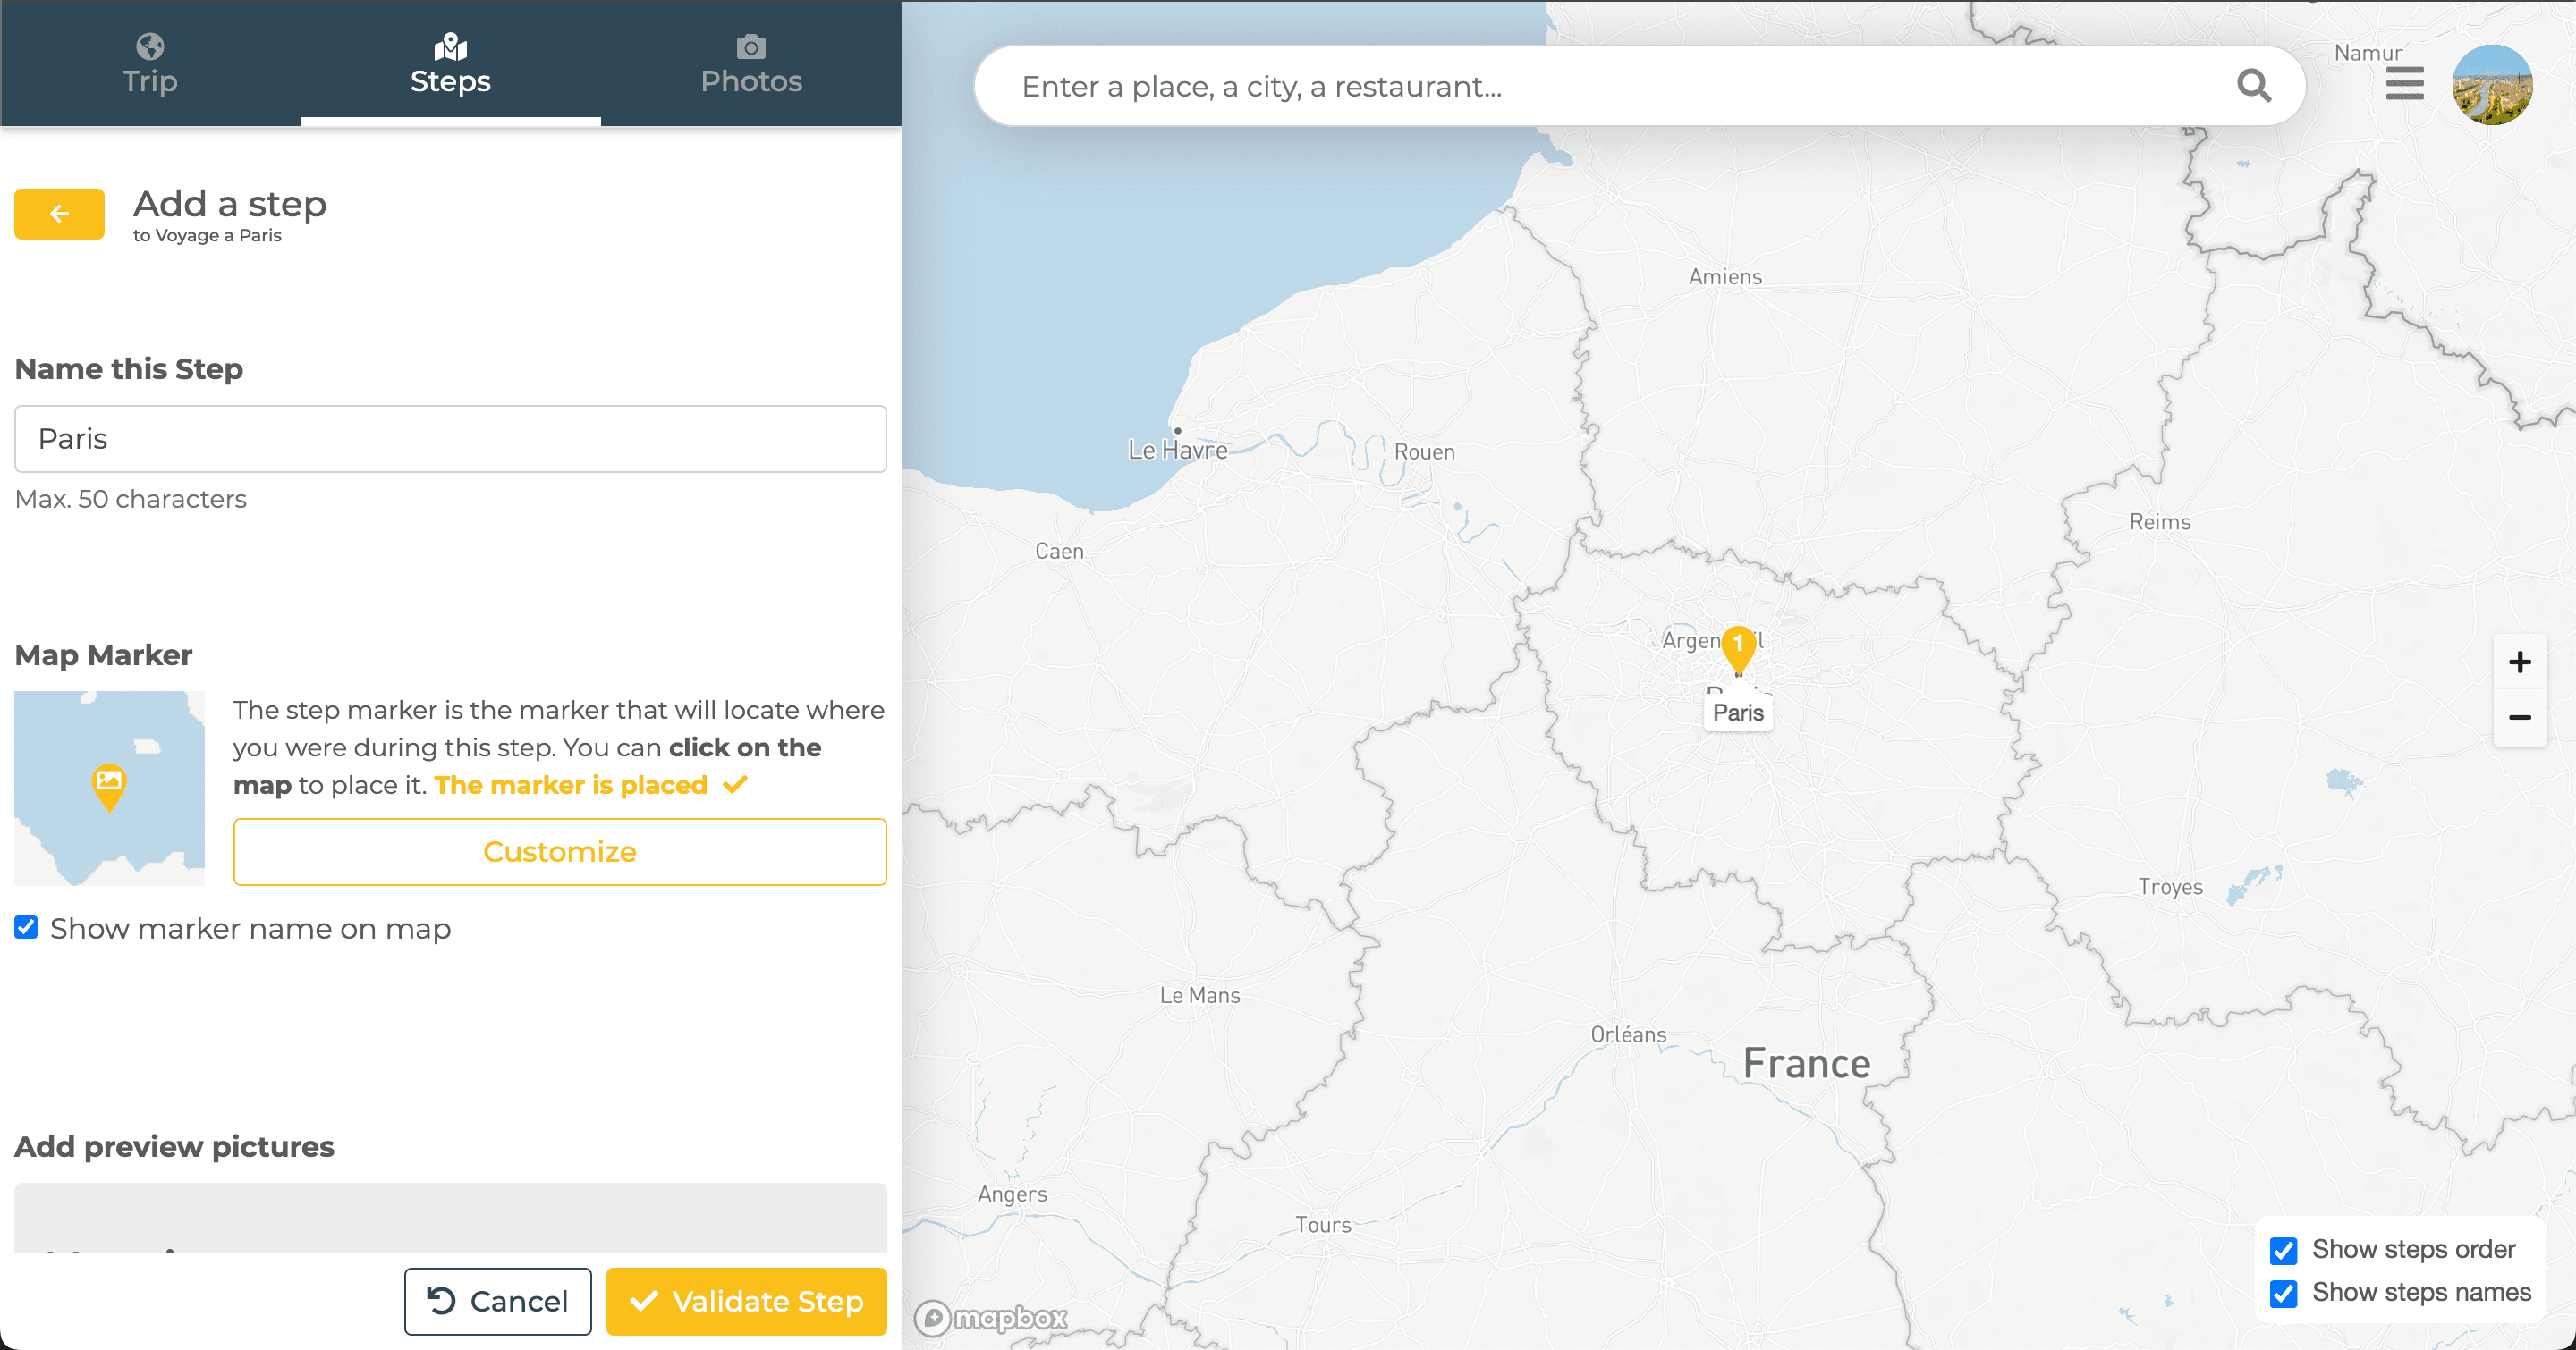Screen dimensions: 2576x1350
Task: Open the hamburger menu icon
Action: point(2404,84)
